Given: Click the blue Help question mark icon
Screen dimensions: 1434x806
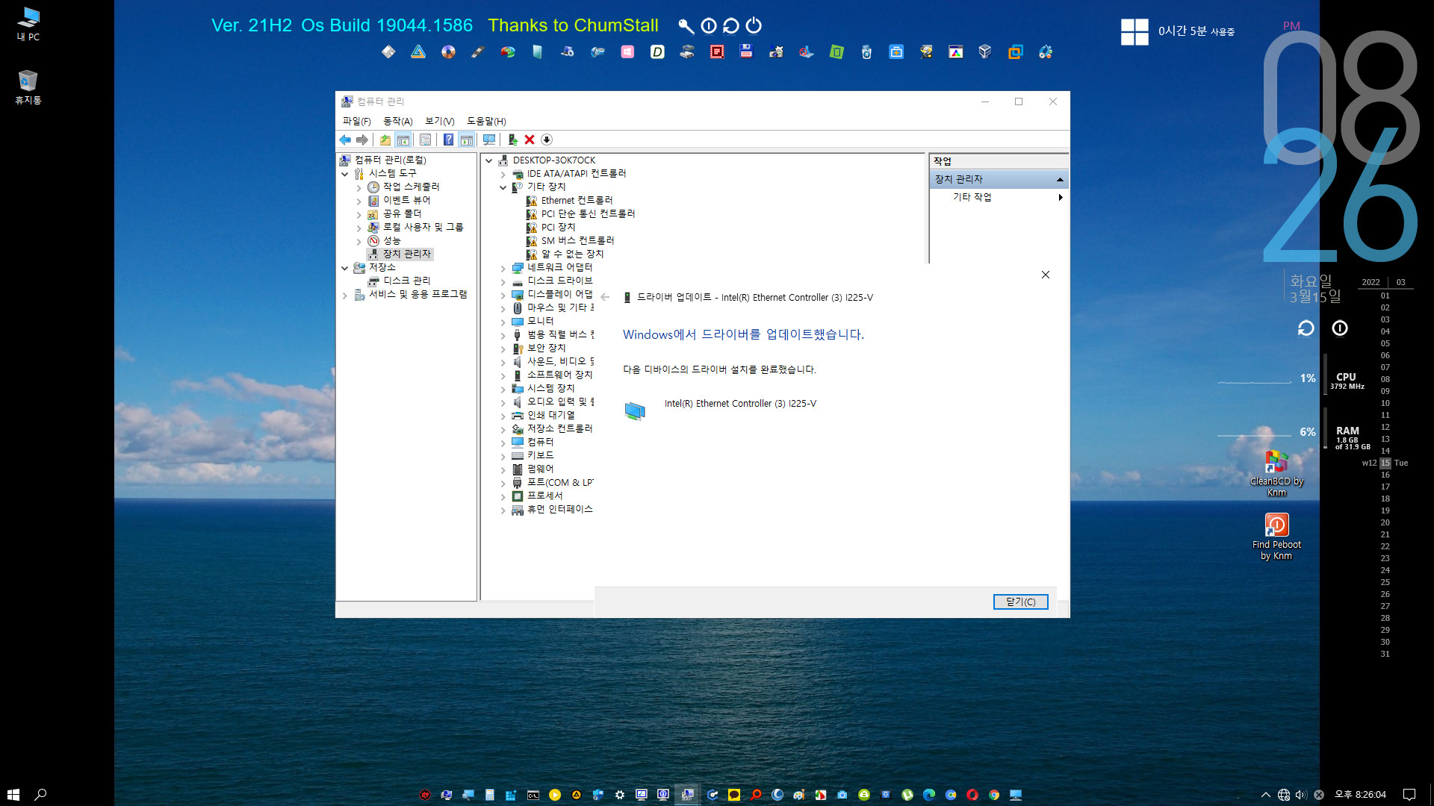Looking at the screenshot, I should [x=448, y=140].
